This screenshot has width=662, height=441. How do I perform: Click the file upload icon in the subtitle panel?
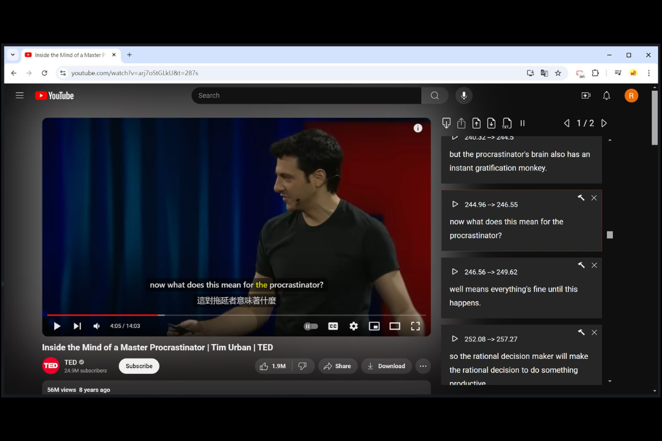[476, 123]
